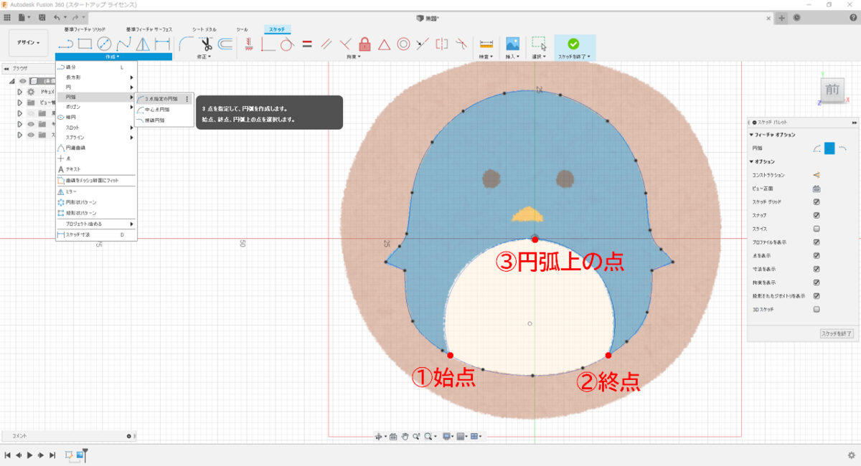This screenshot has width=861, height=466.
Task: Collapse the Options (オプション) section in palette
Action: click(751, 162)
